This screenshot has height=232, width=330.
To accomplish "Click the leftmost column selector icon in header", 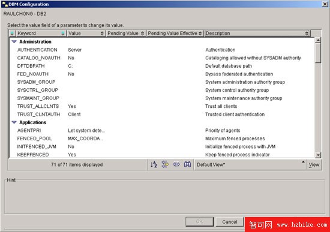I will tap(12, 33).
